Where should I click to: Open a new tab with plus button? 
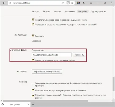[33, 105]
